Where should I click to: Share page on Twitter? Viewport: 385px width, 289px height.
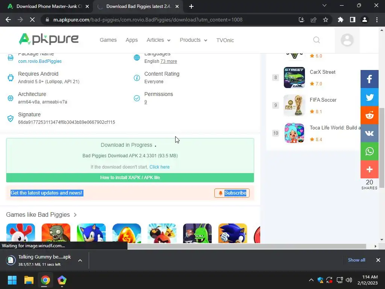[x=369, y=97]
